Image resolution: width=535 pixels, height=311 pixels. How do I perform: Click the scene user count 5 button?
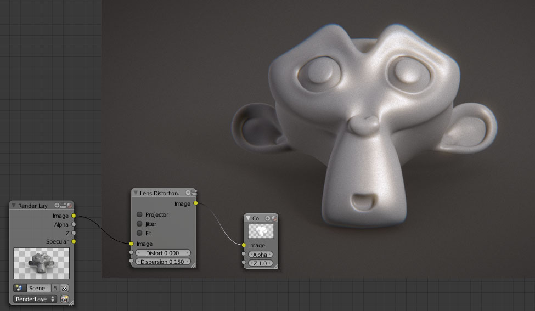click(x=55, y=288)
